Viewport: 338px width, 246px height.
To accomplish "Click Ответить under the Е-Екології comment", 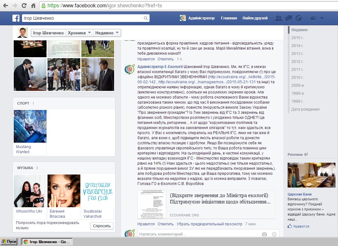I will coord(165,224).
